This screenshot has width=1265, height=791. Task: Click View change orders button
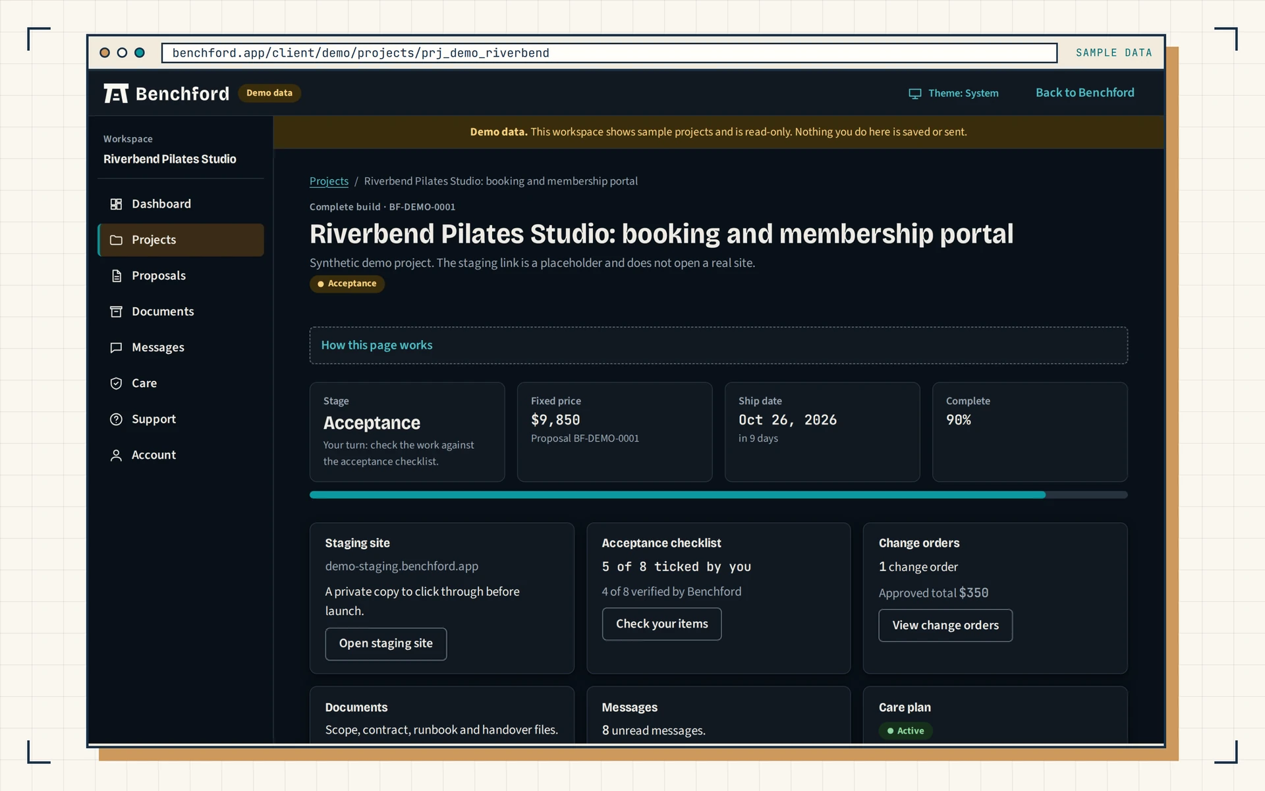coord(945,626)
